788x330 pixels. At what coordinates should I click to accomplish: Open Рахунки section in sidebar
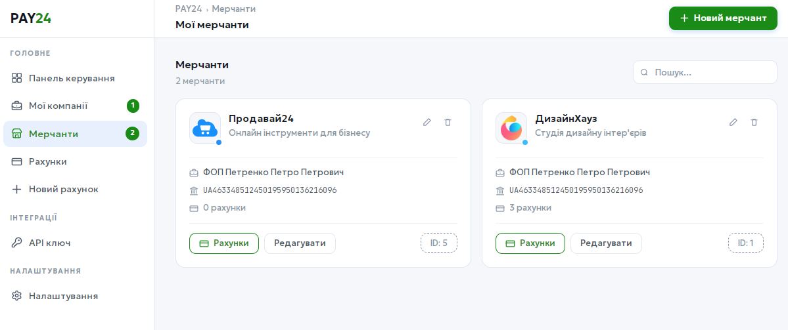pyautogui.click(x=47, y=161)
